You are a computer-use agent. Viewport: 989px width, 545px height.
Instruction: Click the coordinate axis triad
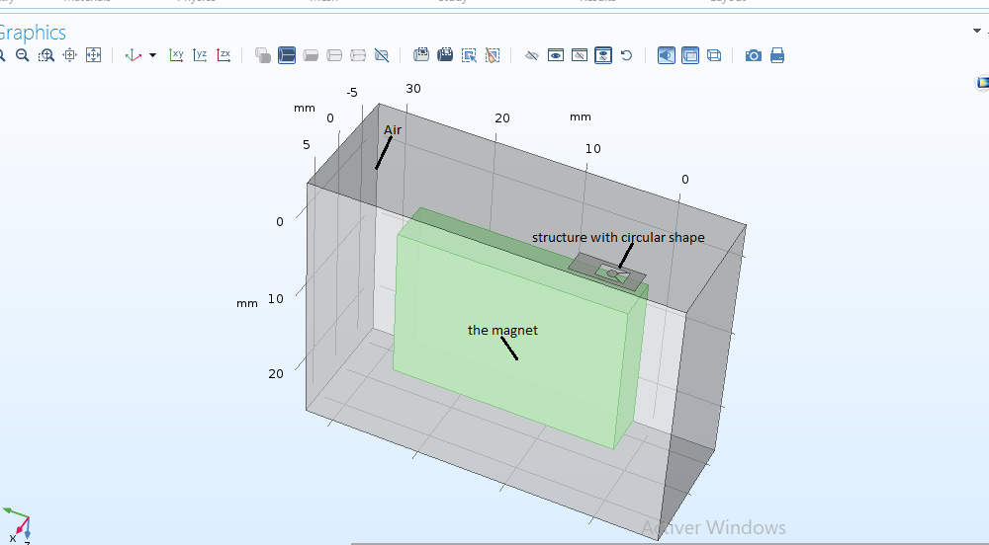18,525
